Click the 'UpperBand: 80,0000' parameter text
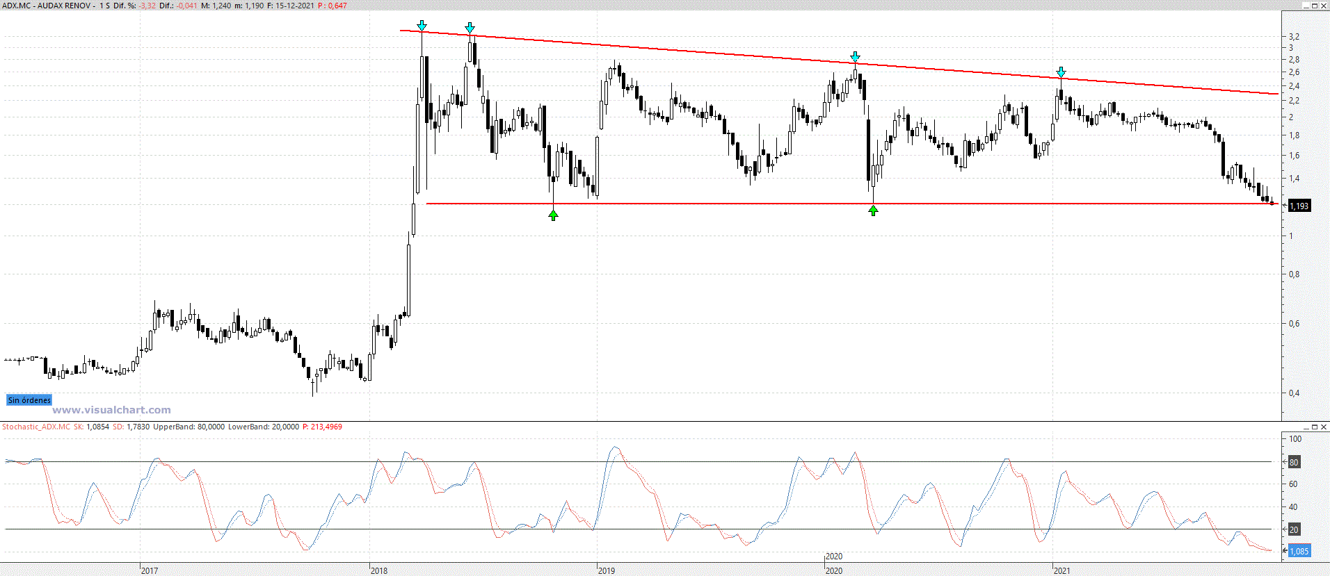Image resolution: width=1330 pixels, height=576 pixels. pos(189,427)
